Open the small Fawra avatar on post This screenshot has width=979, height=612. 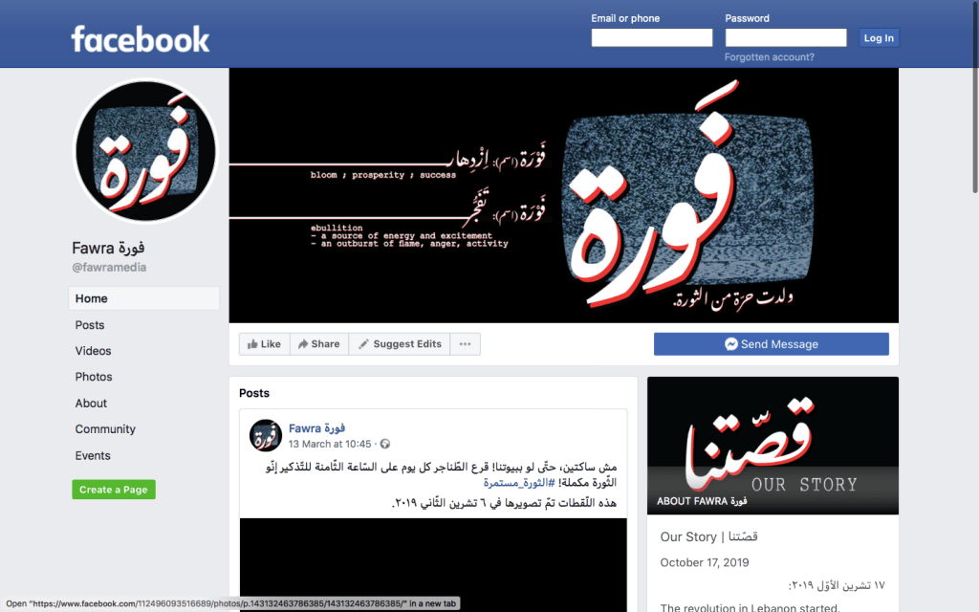(x=266, y=435)
